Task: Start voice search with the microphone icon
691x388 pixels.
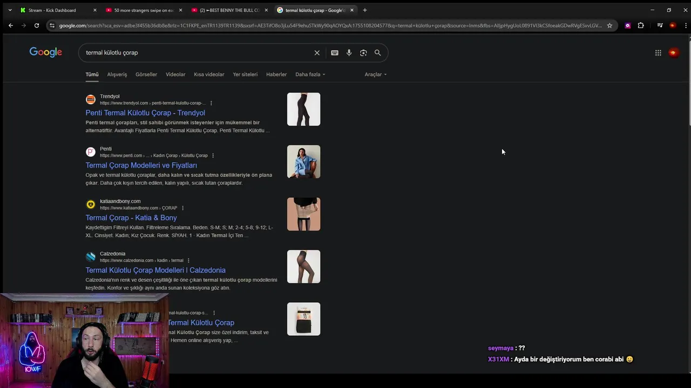Action: click(349, 53)
